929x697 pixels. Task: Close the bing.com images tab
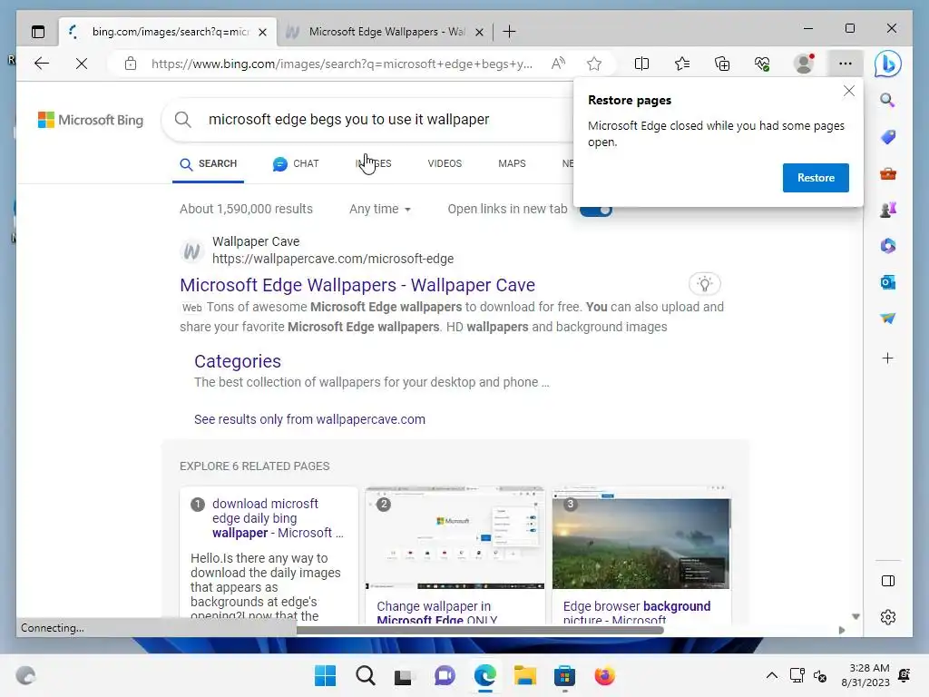pyautogui.click(x=262, y=32)
